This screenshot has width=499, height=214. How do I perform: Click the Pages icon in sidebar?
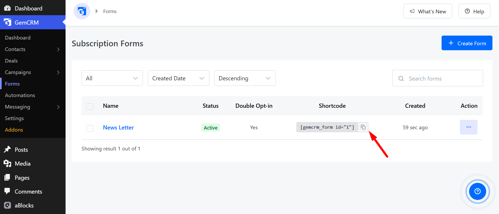click(x=7, y=178)
